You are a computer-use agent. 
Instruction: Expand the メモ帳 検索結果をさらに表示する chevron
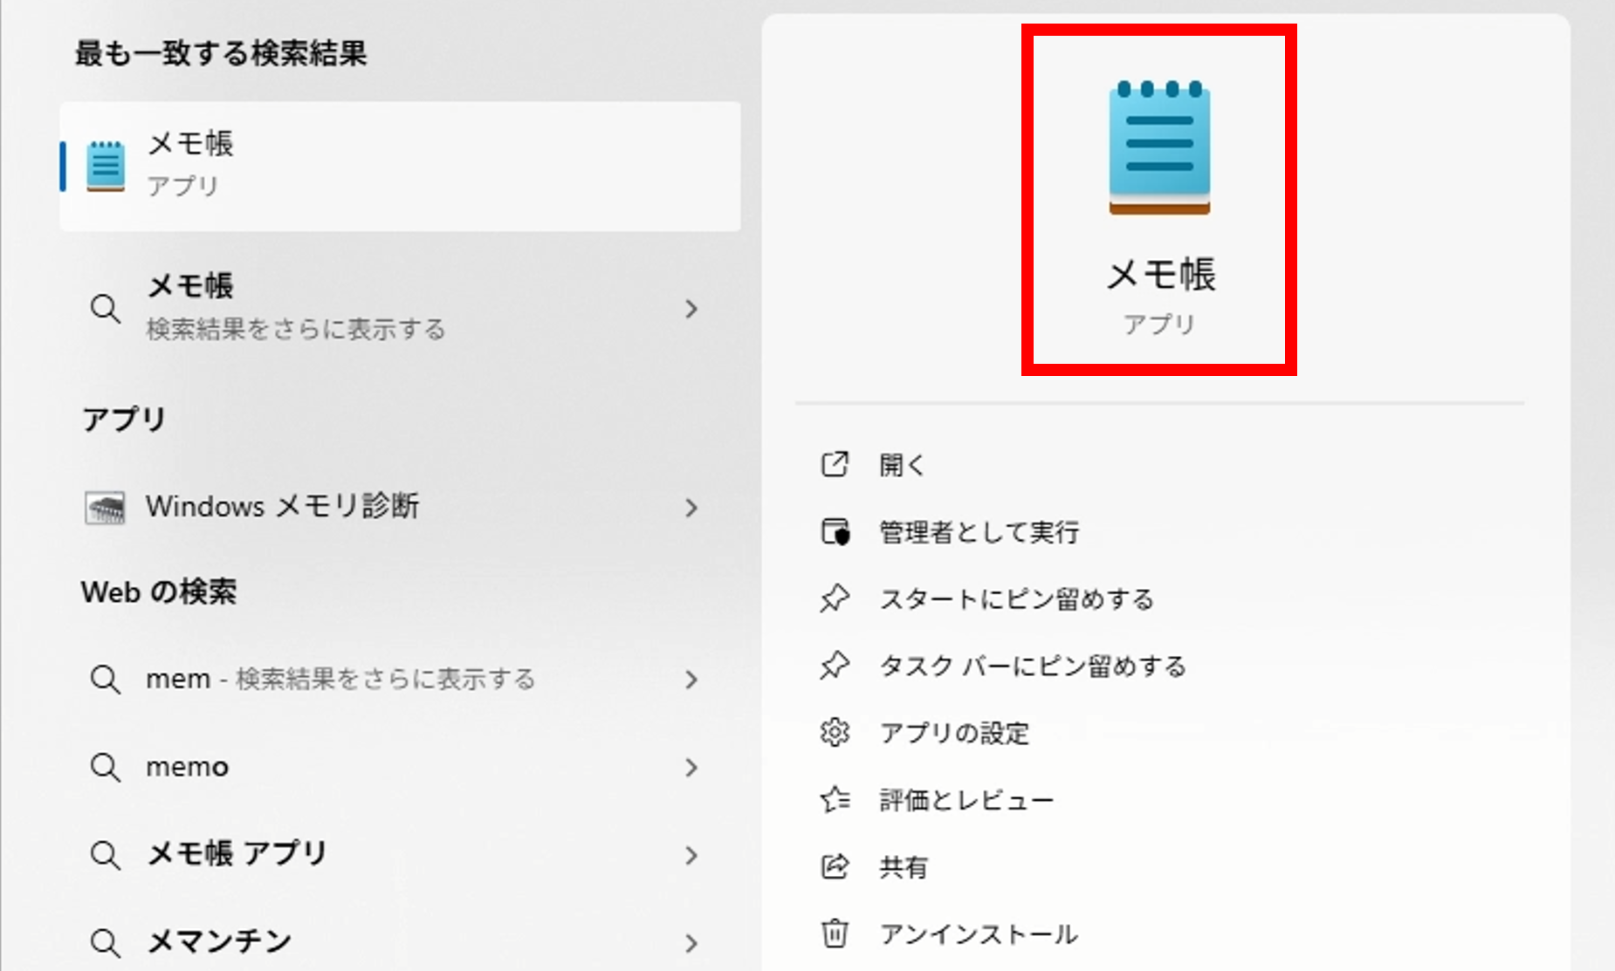(691, 310)
